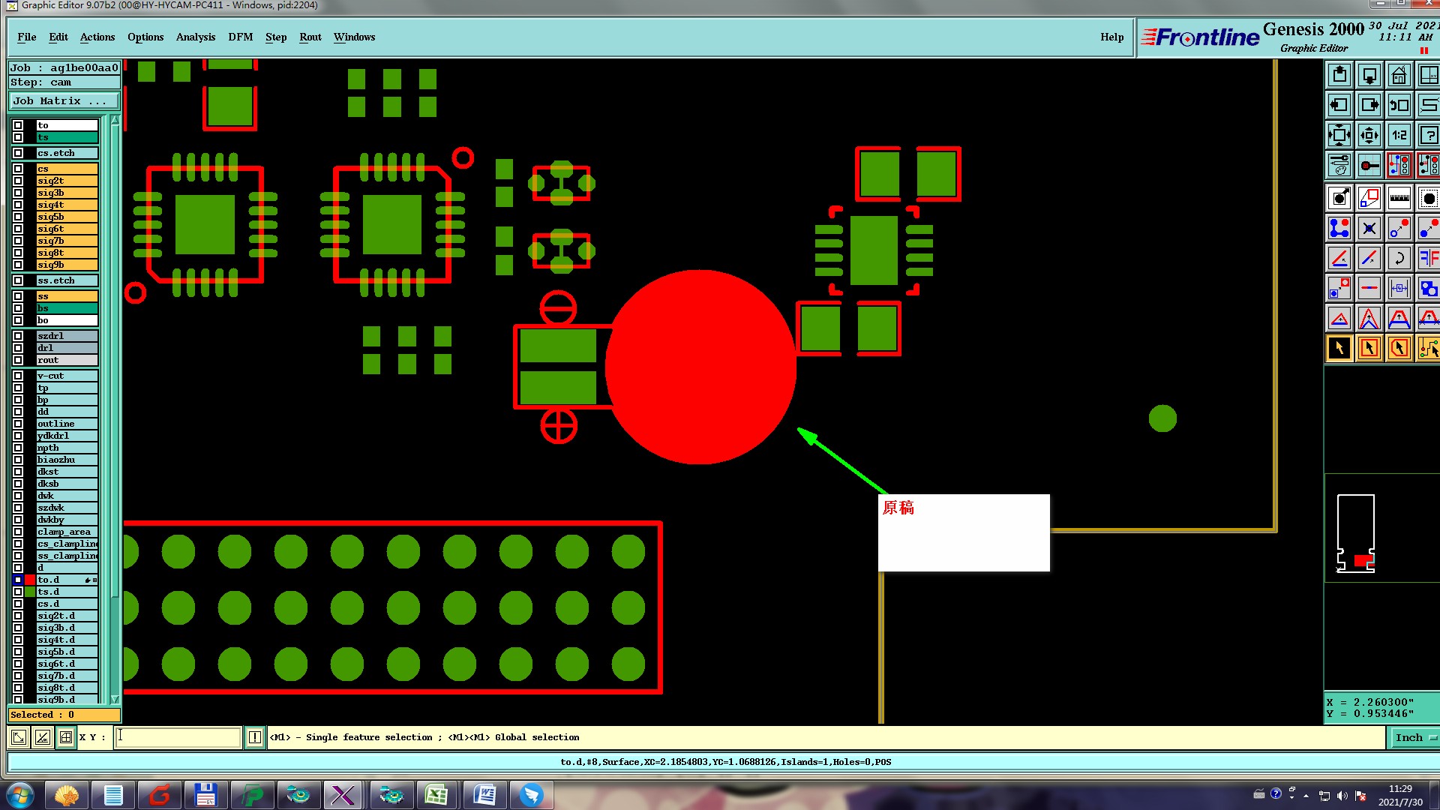
Task: Toggle checkbox for the outline layer
Action: coord(18,424)
